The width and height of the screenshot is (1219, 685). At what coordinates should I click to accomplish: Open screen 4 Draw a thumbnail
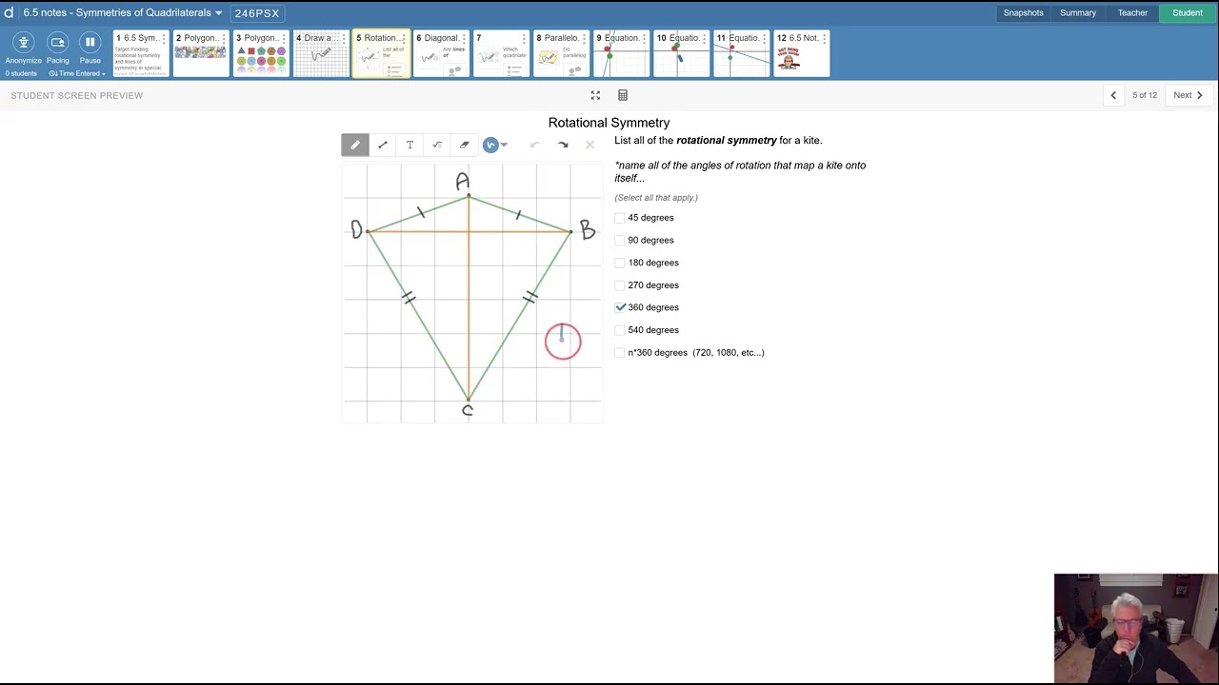pyautogui.click(x=321, y=53)
